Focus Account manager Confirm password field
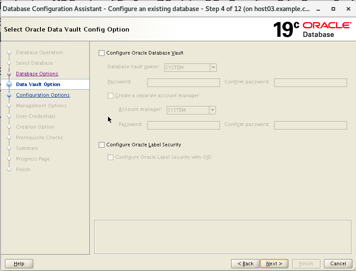The height and width of the screenshot is (271, 356). 311,126
